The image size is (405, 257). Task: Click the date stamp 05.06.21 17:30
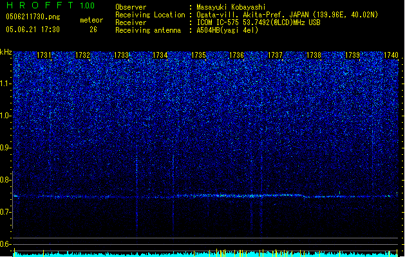33,30
